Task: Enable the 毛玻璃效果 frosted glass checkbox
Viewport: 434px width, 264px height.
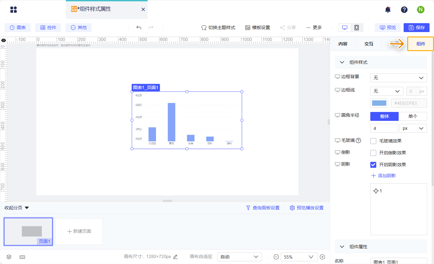Action: coord(373,141)
